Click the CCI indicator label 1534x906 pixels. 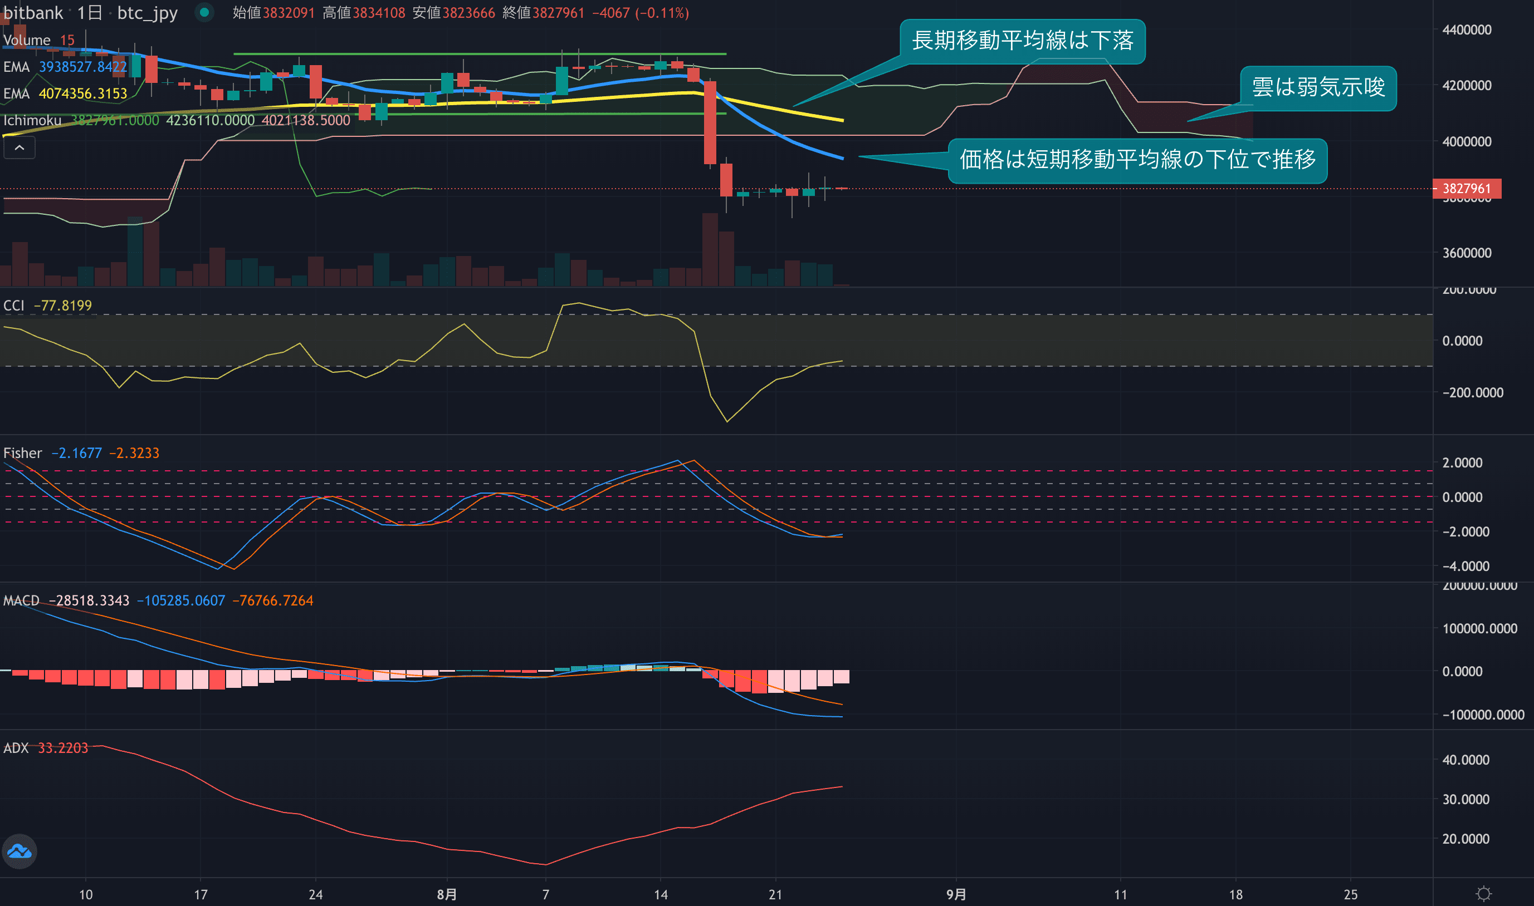[13, 306]
